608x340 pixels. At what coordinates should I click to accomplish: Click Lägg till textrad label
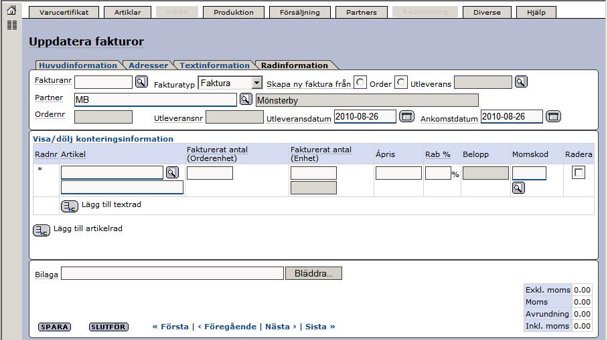[111, 204]
